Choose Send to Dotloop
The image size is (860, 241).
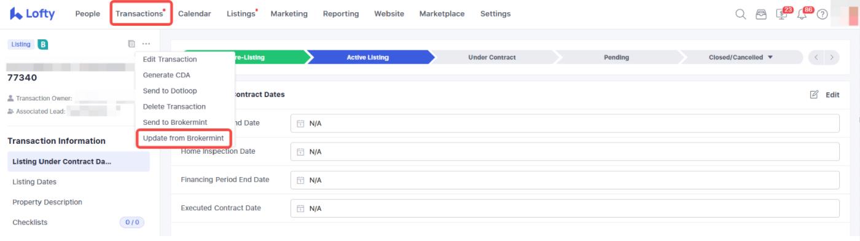coord(170,91)
